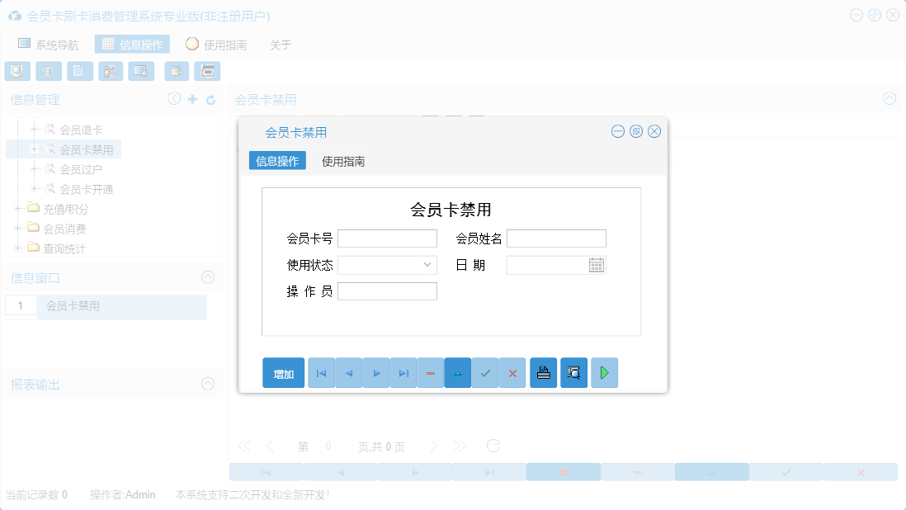Screen dimensions: 906x510
Task: Expand the 报表输出 panel
Action: click(207, 384)
